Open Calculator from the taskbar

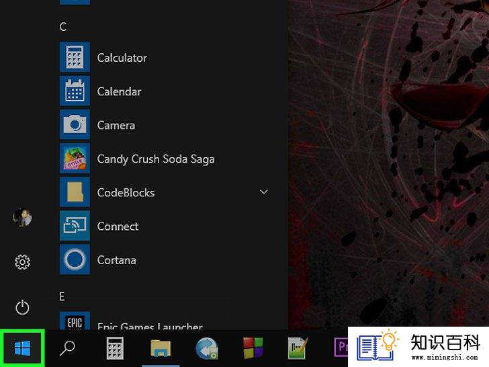point(115,348)
